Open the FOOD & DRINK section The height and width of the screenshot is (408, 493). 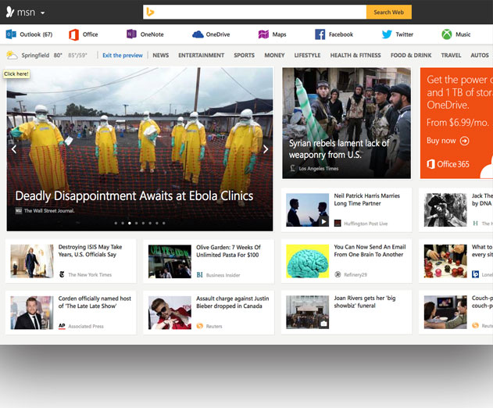pos(411,55)
